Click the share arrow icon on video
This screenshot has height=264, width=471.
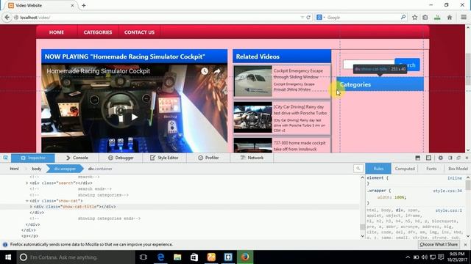pos(217,71)
